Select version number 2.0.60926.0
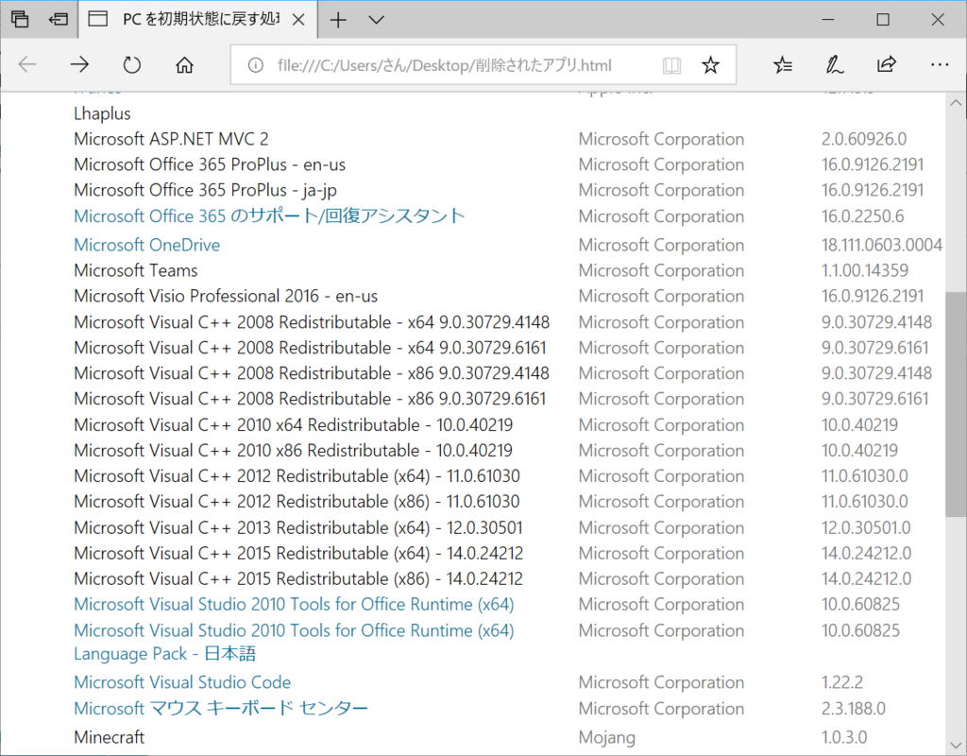The height and width of the screenshot is (756, 967). point(864,139)
